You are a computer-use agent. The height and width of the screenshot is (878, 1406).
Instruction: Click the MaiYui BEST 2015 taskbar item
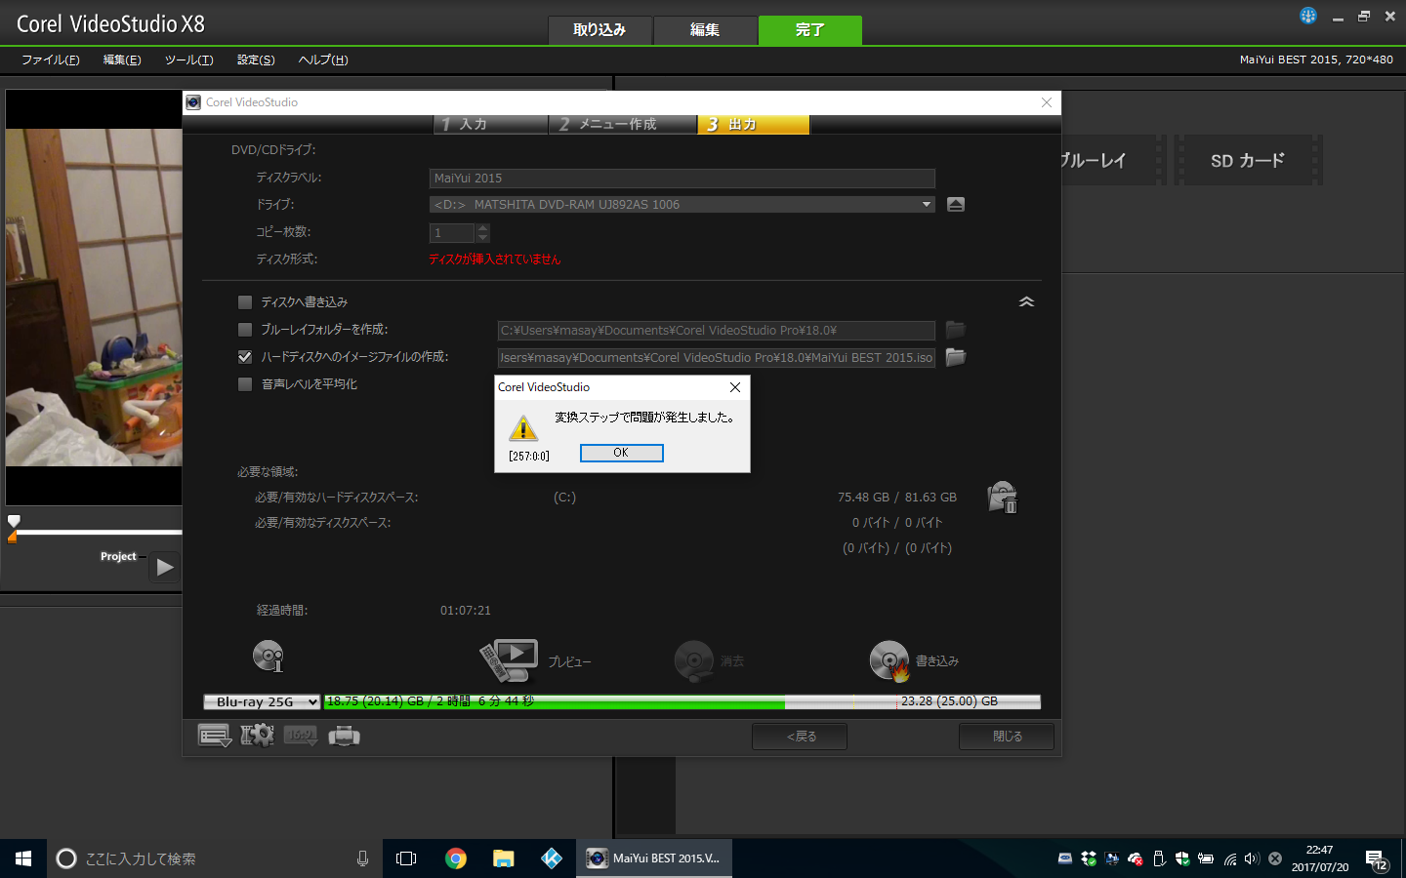(x=654, y=858)
